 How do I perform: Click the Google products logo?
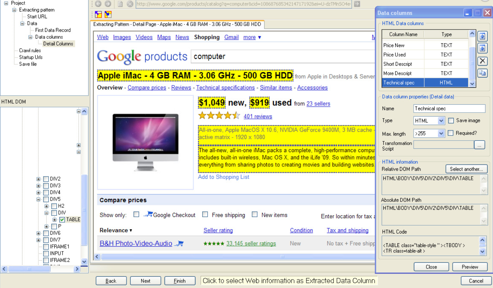pyautogui.click(x=142, y=56)
